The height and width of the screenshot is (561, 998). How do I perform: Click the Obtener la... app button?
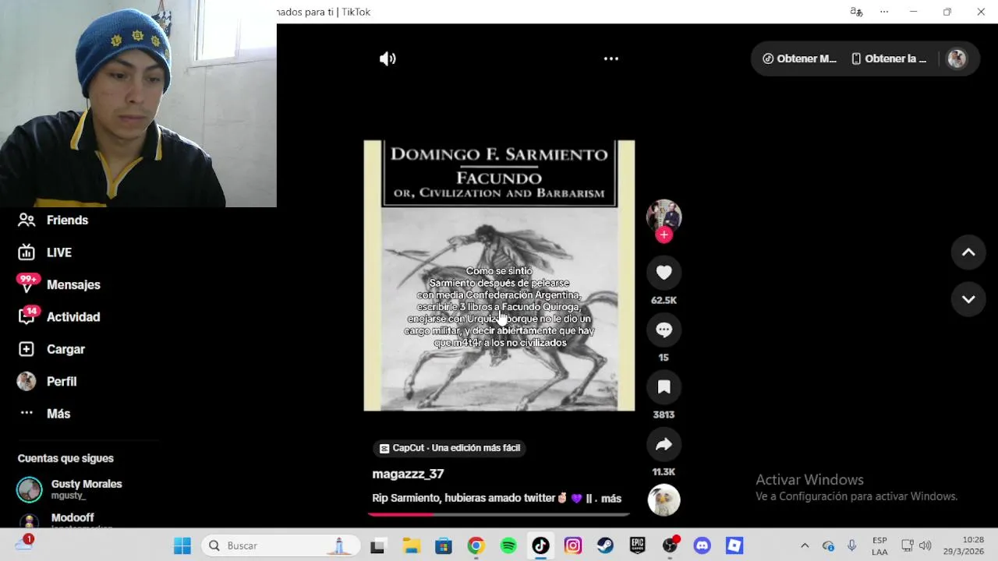[889, 58]
